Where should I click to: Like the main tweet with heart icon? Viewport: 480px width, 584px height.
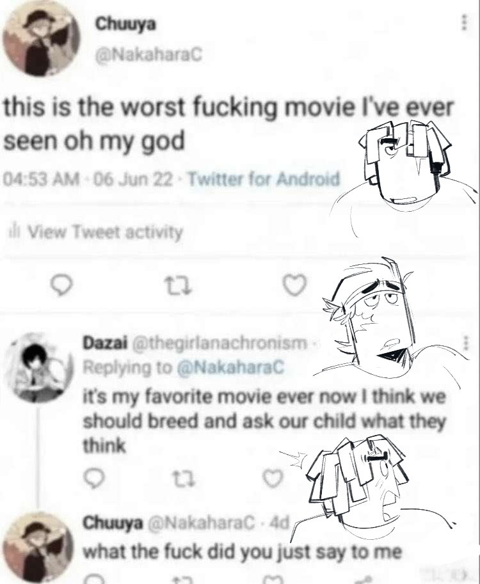click(294, 285)
